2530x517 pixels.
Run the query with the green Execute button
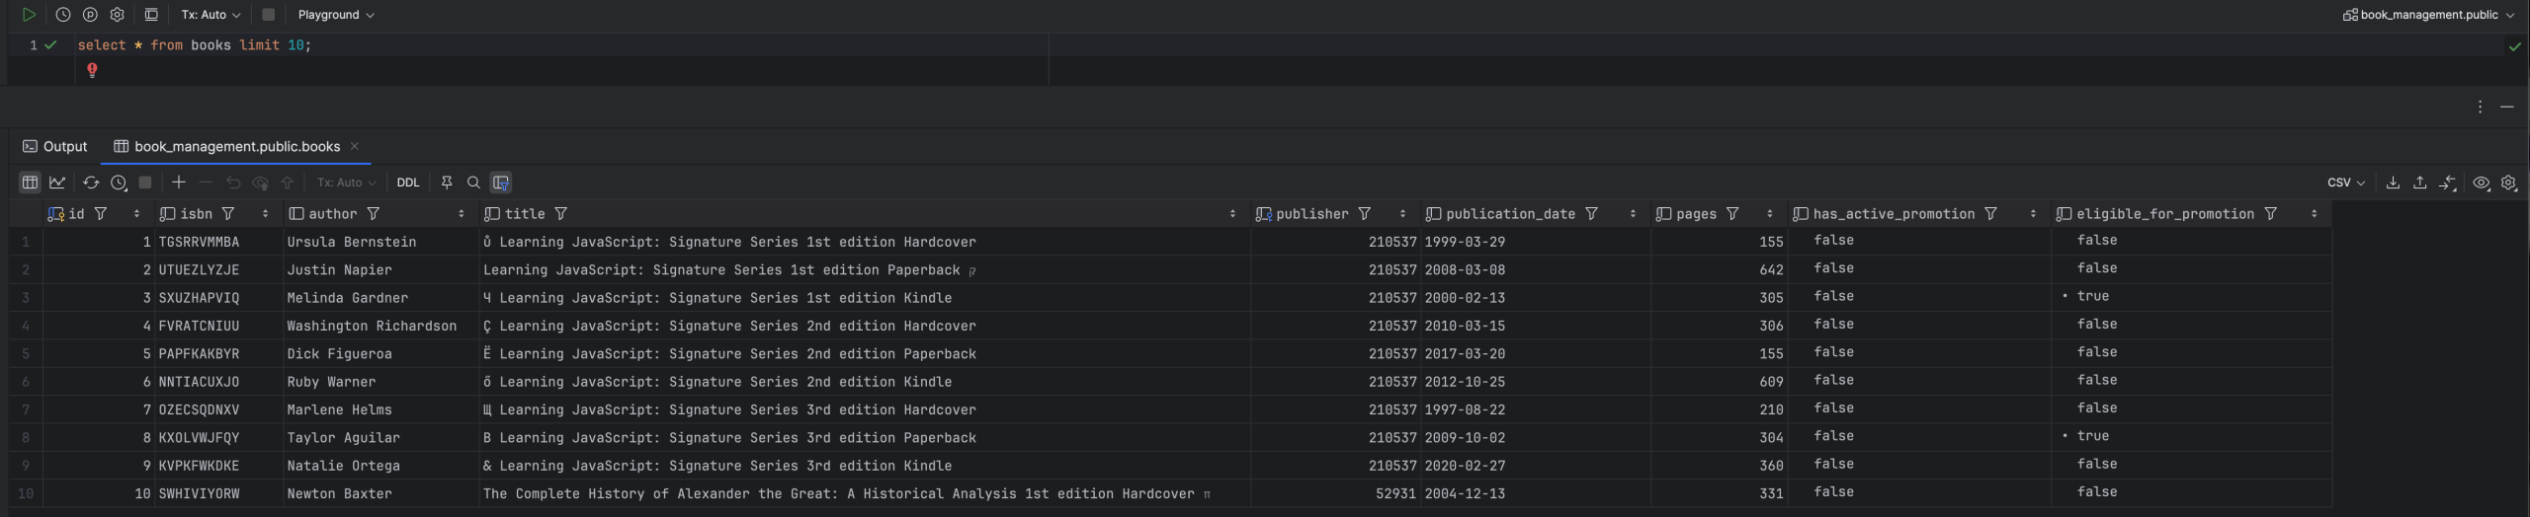[29, 15]
